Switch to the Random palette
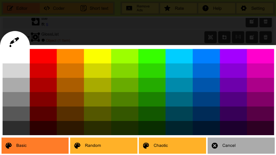276x155 pixels. (104, 146)
